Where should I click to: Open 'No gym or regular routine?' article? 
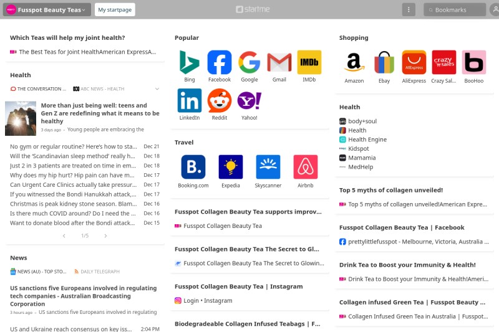pos(73,146)
